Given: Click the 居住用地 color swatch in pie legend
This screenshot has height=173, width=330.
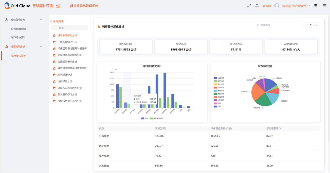Looking at the screenshot, I should [x=215, y=97].
